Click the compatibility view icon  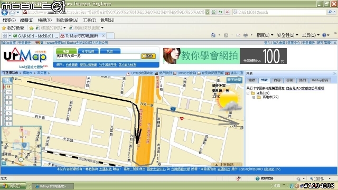tap(213, 12)
